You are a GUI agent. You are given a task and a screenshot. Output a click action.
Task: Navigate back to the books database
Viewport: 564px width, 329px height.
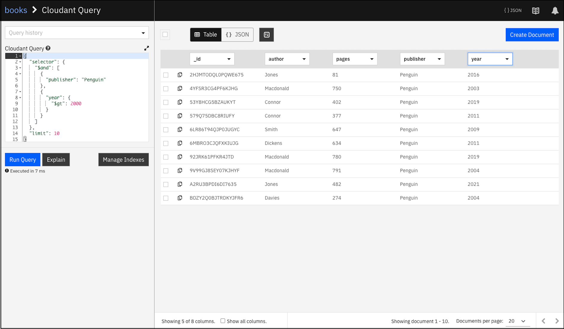(16, 10)
